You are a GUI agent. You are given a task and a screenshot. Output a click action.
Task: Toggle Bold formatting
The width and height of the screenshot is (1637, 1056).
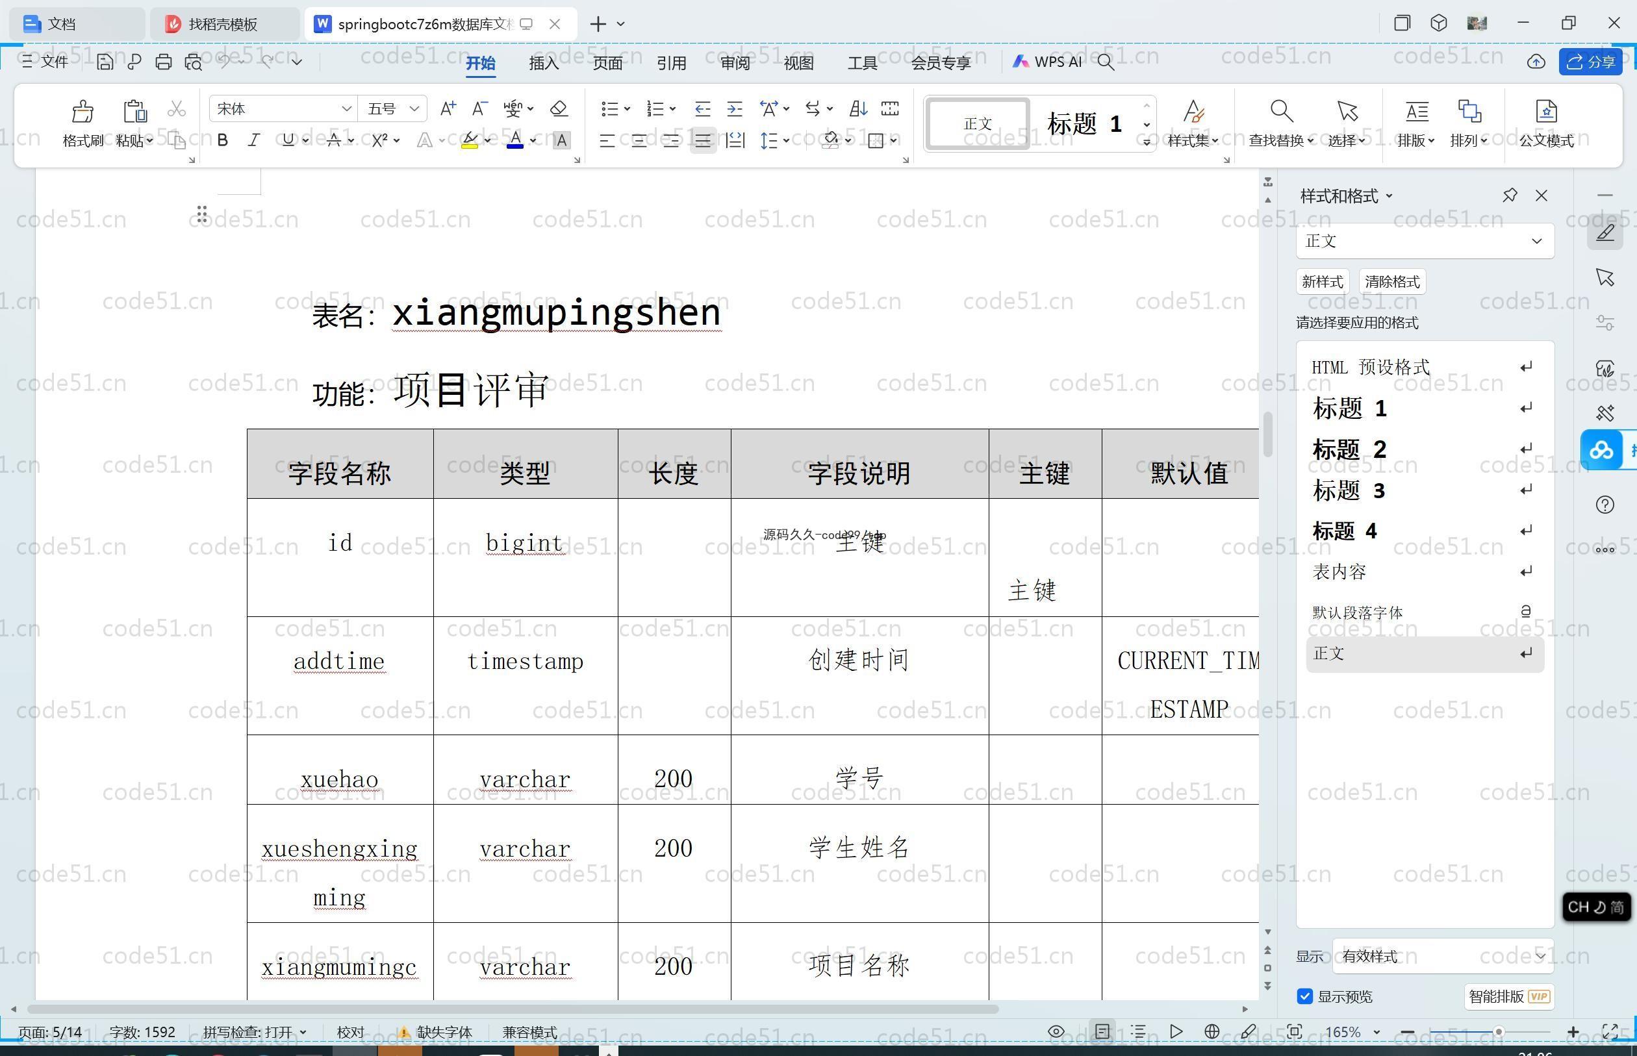[222, 140]
